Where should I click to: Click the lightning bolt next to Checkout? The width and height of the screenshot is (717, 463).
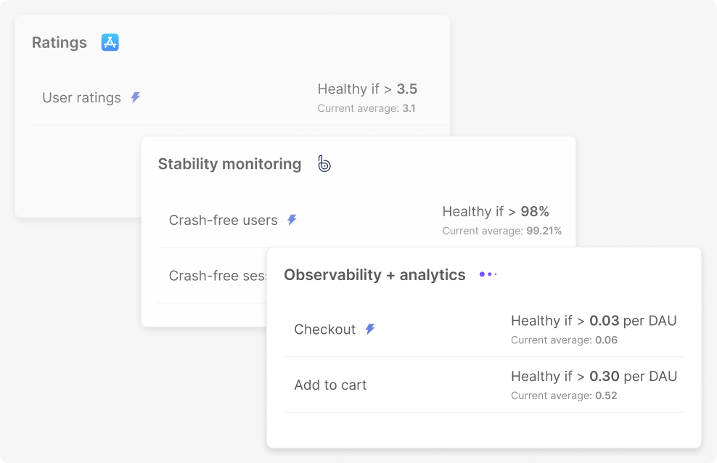370,329
